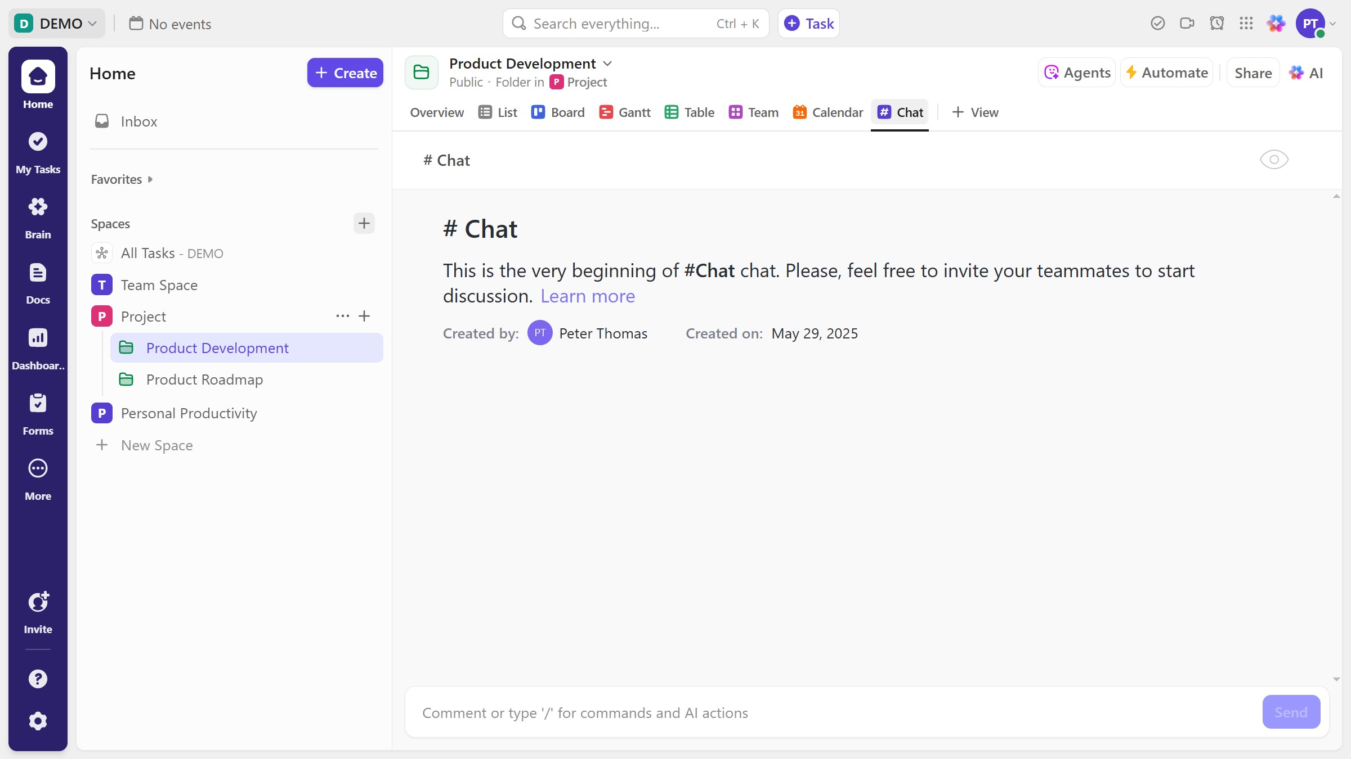The width and height of the screenshot is (1351, 759).
Task: Open Brain in left sidebar
Action: point(38,216)
